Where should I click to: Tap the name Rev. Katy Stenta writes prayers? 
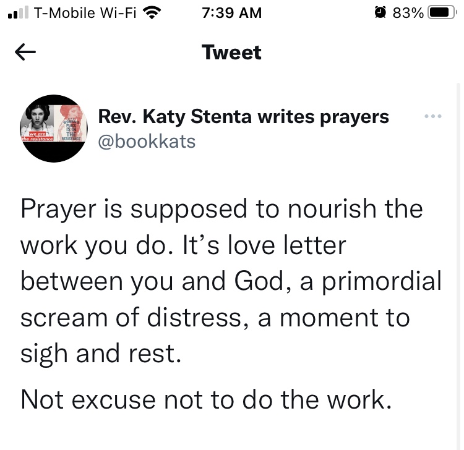coord(244,116)
